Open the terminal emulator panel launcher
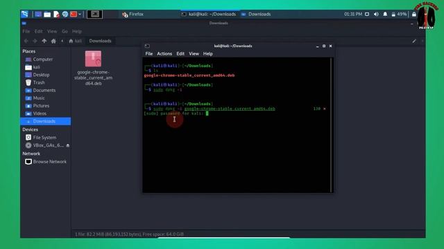444x249 pixels. (x=94, y=14)
